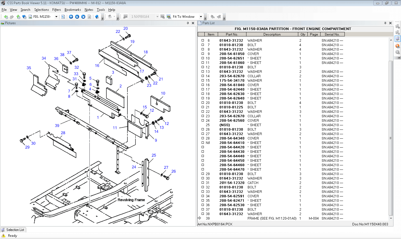Image resolution: width=401 pixels, height=239 pixels.
Task: Open the binoculars search icon on right sidebar
Action: click(x=398, y=46)
